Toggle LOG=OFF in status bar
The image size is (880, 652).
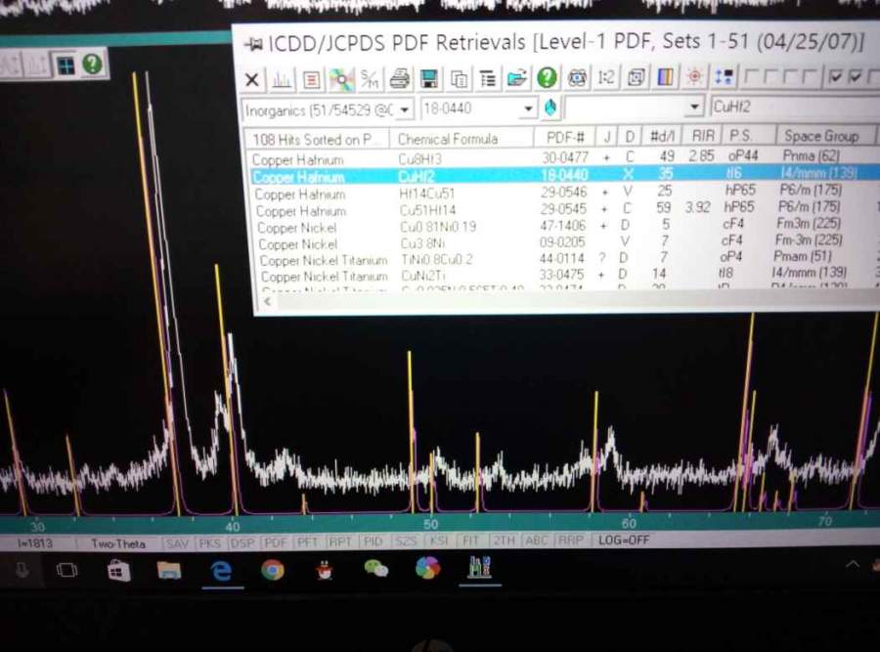click(624, 540)
